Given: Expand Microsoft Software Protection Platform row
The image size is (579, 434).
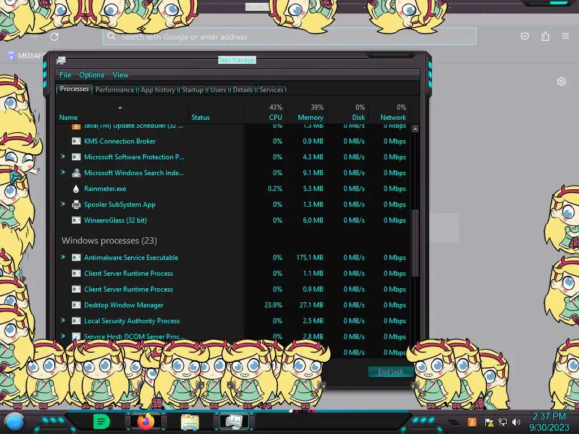Looking at the screenshot, I should [63, 157].
